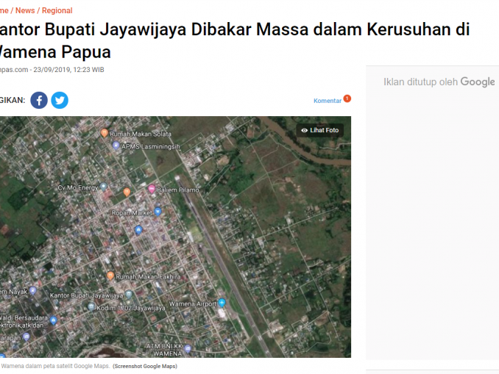Image resolution: width=499 pixels, height=374 pixels.
Task: Share article via Facebook icon
Action: [39, 101]
